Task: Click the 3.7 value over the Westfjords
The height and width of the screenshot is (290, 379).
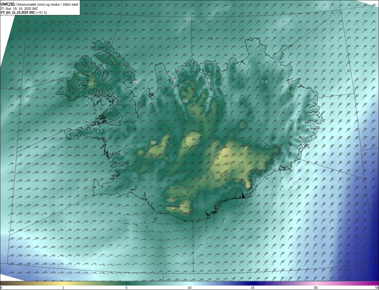Action: pyautogui.click(x=91, y=84)
